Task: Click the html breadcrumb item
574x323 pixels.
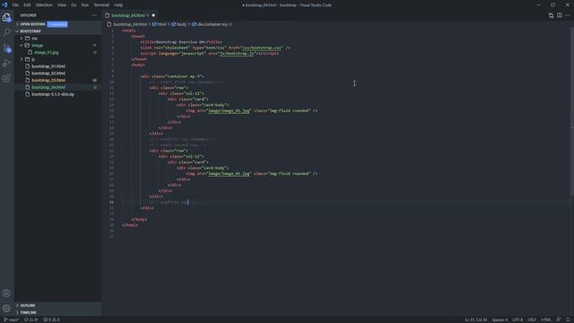Action: (x=161, y=24)
